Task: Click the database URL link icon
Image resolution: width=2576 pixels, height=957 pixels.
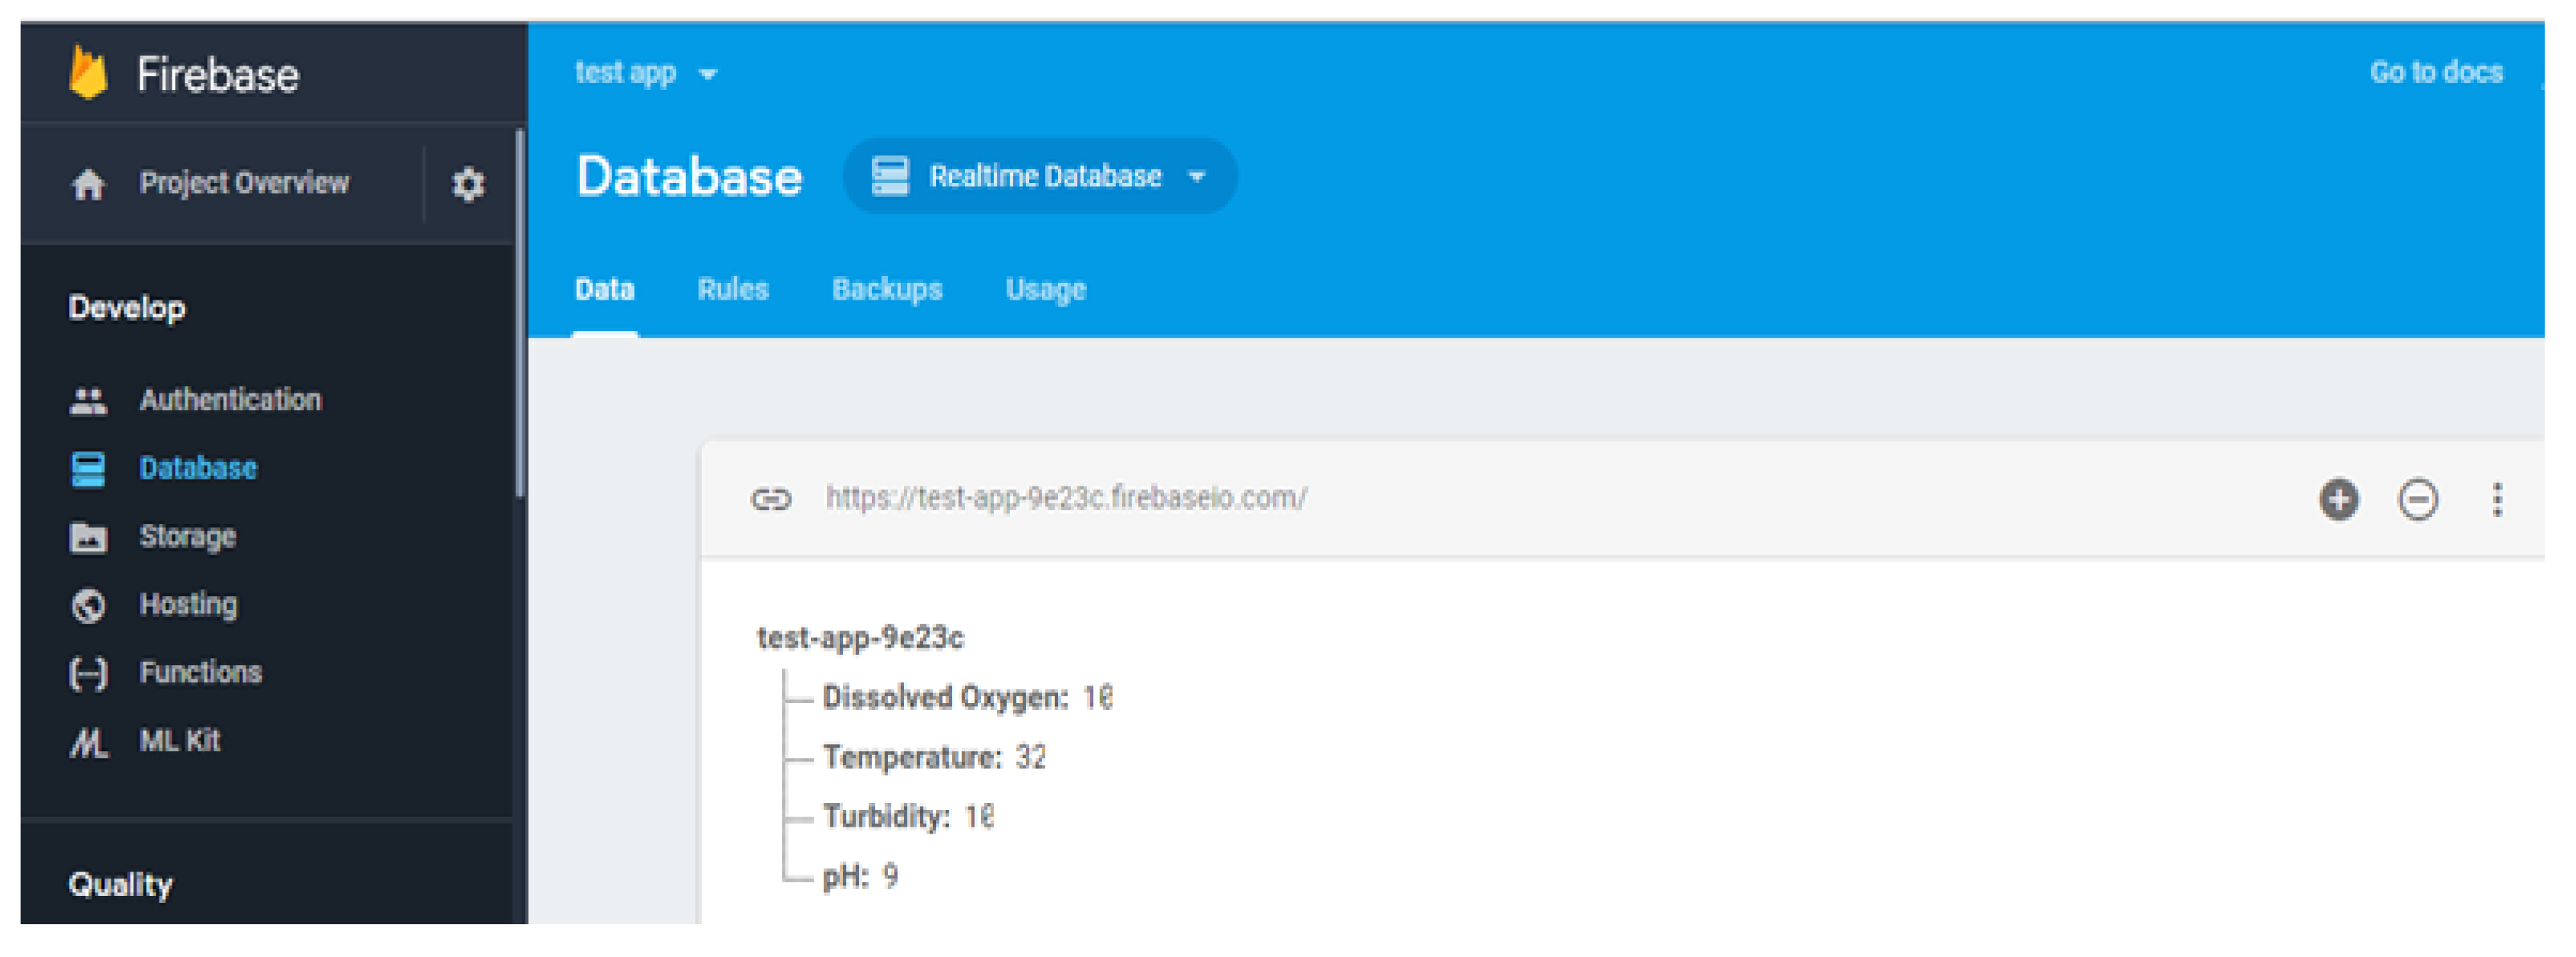Action: pos(771,498)
